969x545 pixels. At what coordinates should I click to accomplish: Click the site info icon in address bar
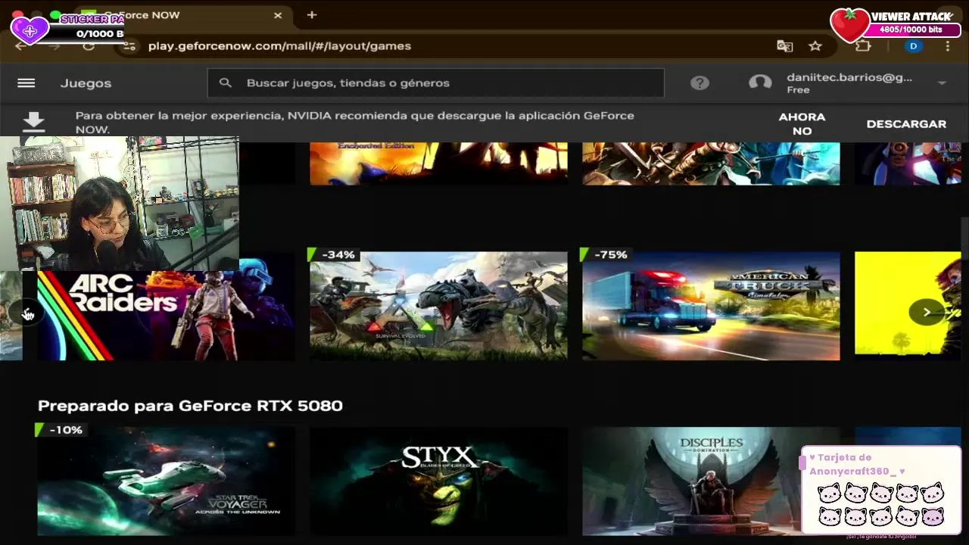click(130, 46)
